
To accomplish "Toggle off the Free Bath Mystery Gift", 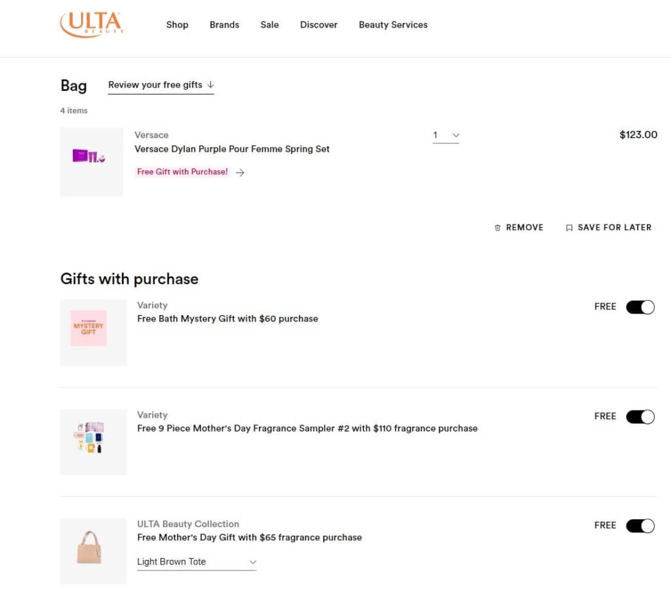I will pos(640,307).
